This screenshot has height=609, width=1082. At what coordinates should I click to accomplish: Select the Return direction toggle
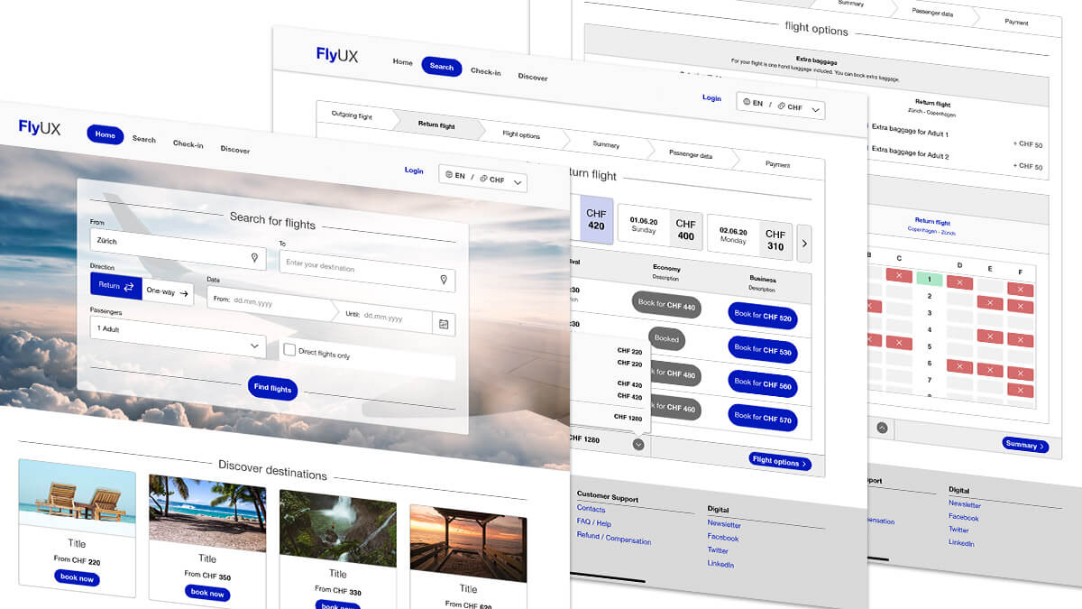click(115, 285)
